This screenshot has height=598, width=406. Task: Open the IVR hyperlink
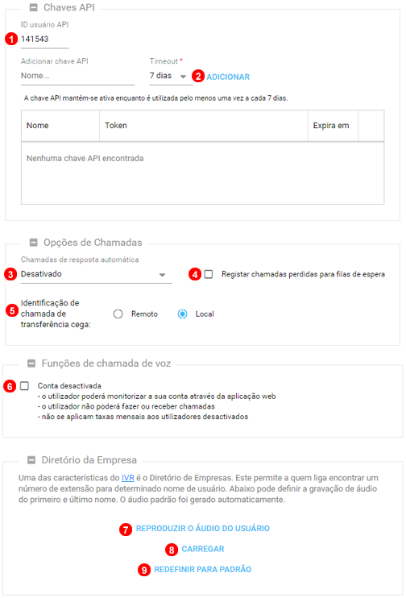click(128, 478)
